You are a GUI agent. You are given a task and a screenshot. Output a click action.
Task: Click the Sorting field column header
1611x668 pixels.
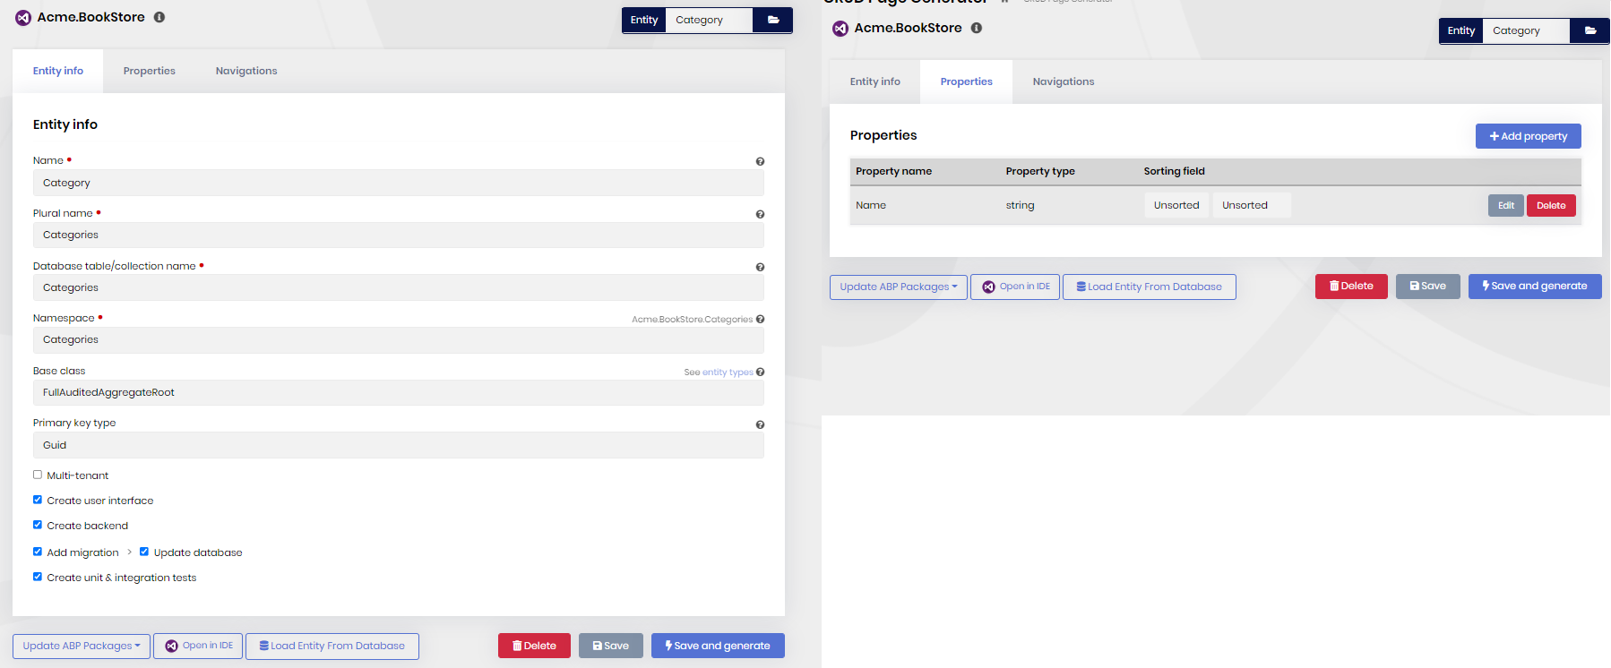coord(1174,171)
